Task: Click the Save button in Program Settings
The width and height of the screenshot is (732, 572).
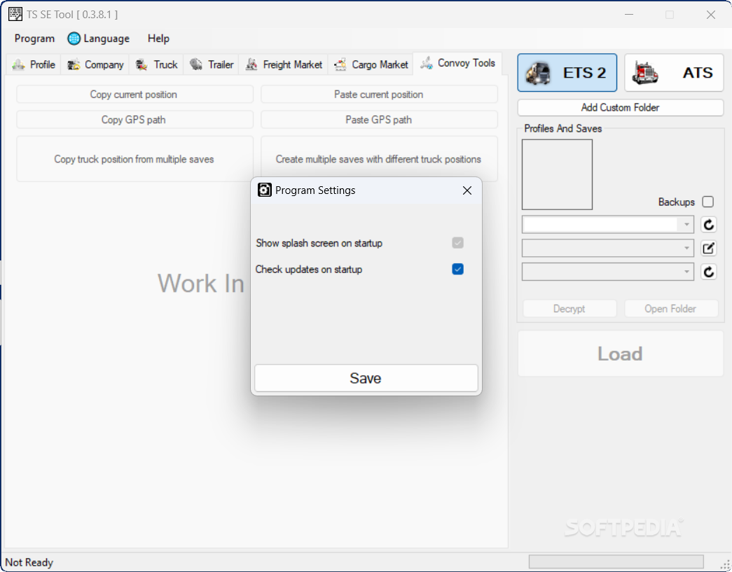Action: 366,378
